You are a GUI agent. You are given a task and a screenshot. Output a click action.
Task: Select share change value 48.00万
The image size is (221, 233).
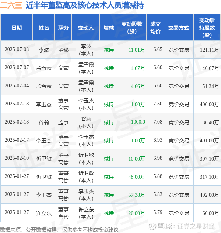tap(137, 177)
